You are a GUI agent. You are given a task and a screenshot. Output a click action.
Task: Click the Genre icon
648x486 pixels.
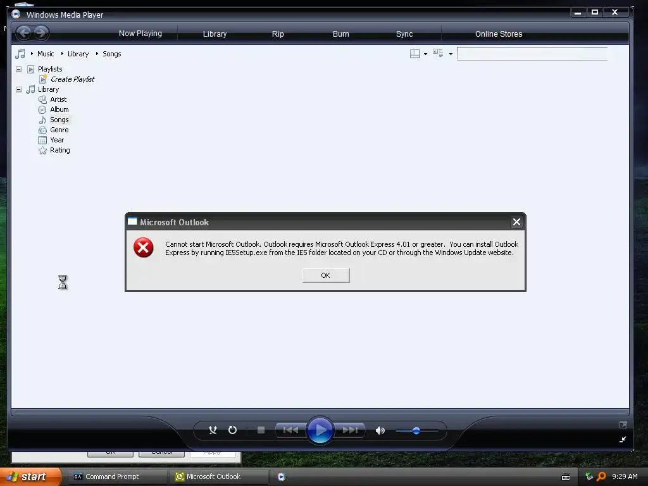point(42,130)
